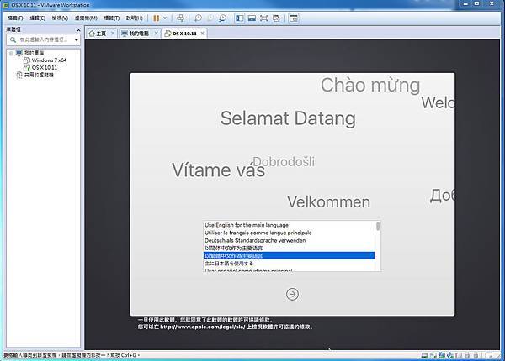Click the console view toolbar icon

point(294,18)
